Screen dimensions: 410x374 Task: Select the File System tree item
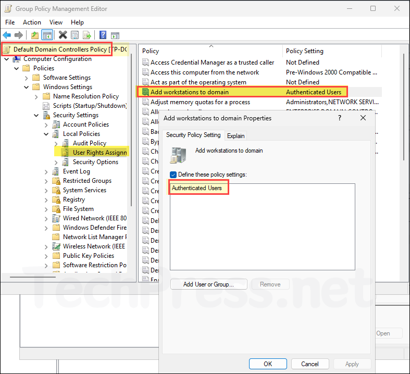coord(78,209)
